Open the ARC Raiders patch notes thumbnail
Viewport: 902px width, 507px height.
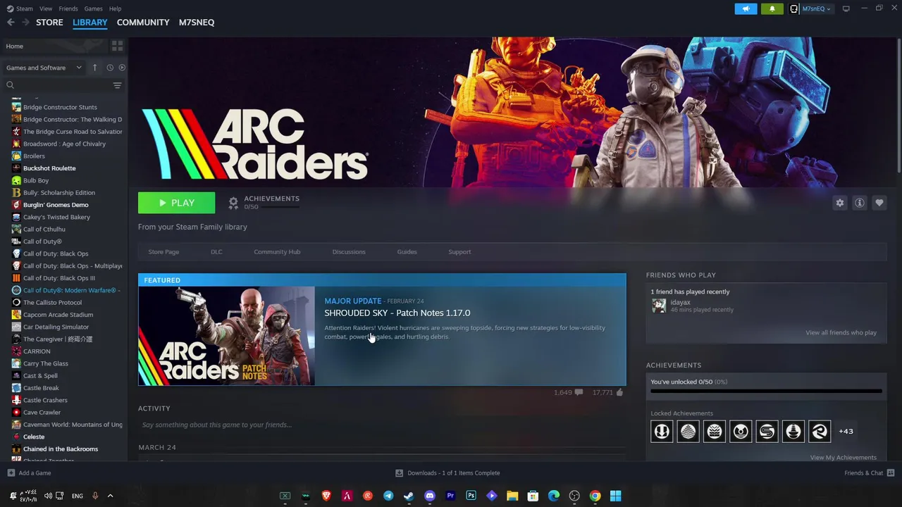(226, 336)
